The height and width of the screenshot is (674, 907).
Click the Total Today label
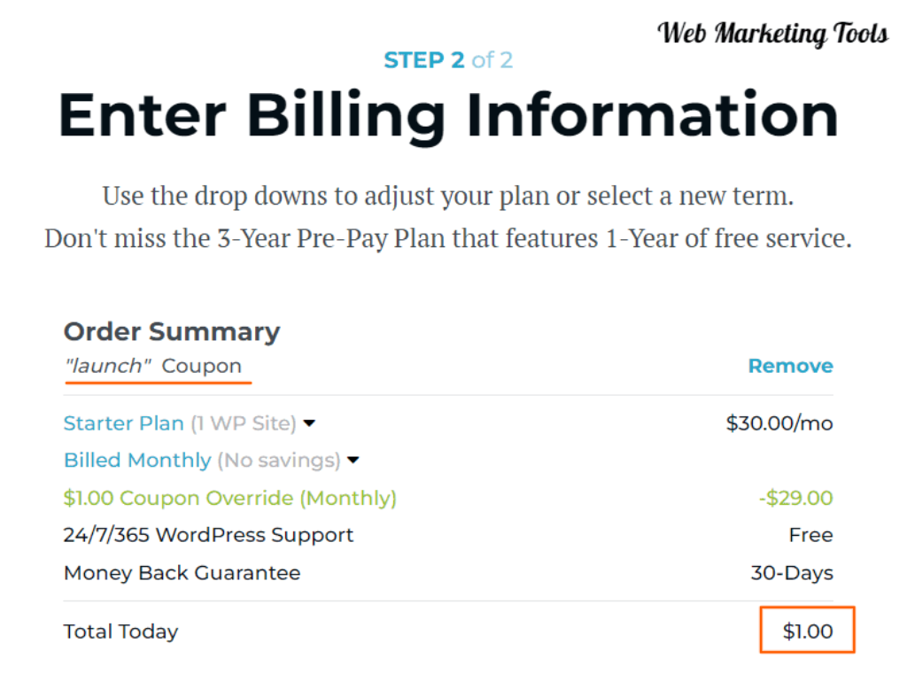[x=120, y=631]
